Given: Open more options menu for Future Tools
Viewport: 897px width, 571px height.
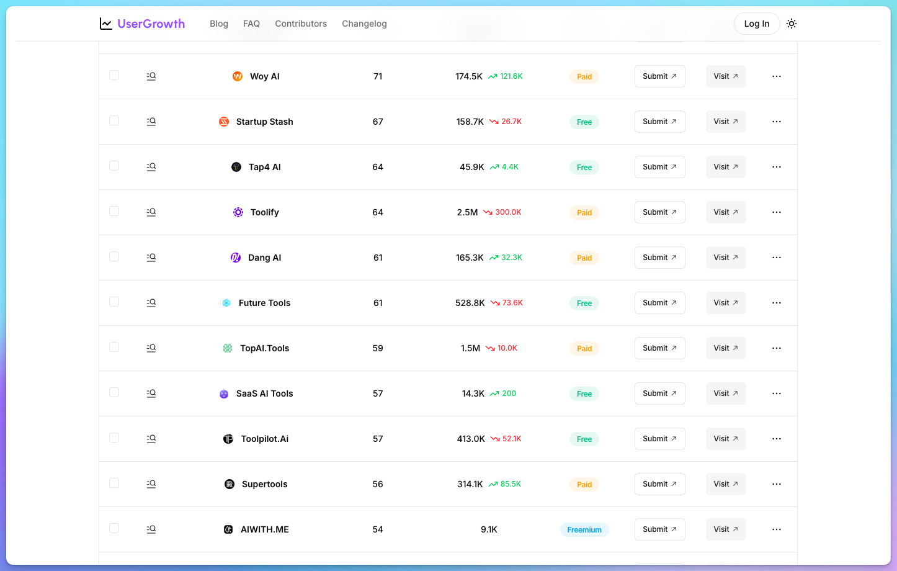Looking at the screenshot, I should tap(777, 303).
